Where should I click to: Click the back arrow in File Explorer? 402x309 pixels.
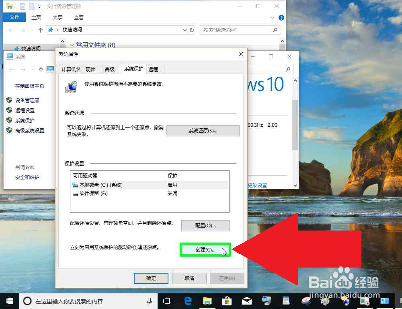point(11,30)
